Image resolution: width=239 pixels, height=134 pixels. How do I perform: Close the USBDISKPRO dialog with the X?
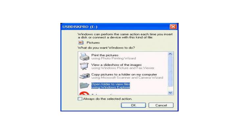click(x=173, y=27)
